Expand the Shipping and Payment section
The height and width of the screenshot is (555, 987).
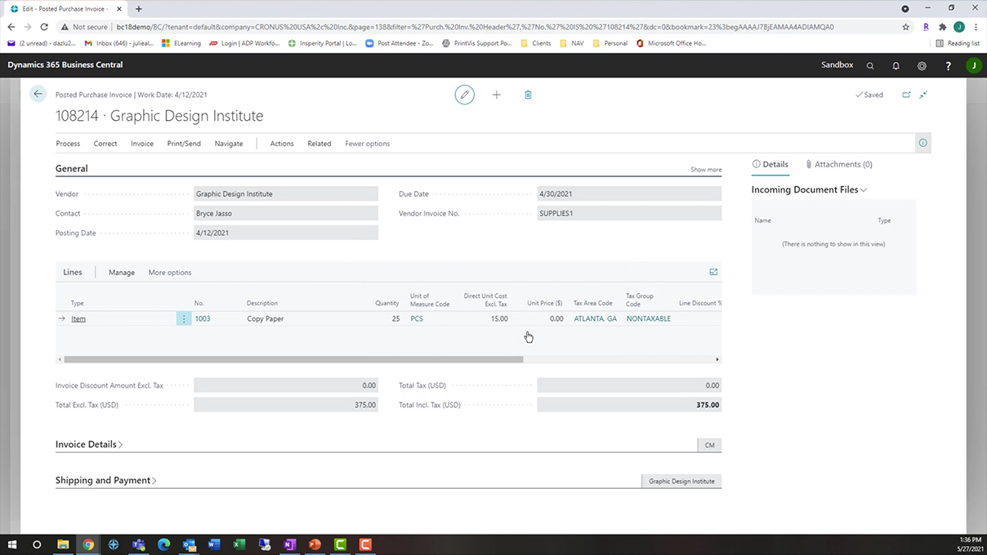pyautogui.click(x=106, y=481)
